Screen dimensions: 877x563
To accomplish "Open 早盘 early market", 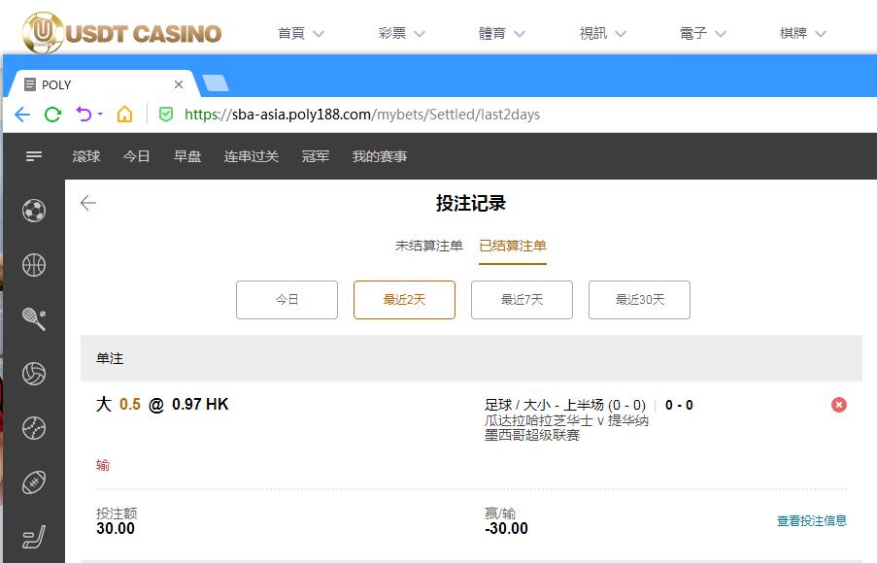I will point(187,156).
